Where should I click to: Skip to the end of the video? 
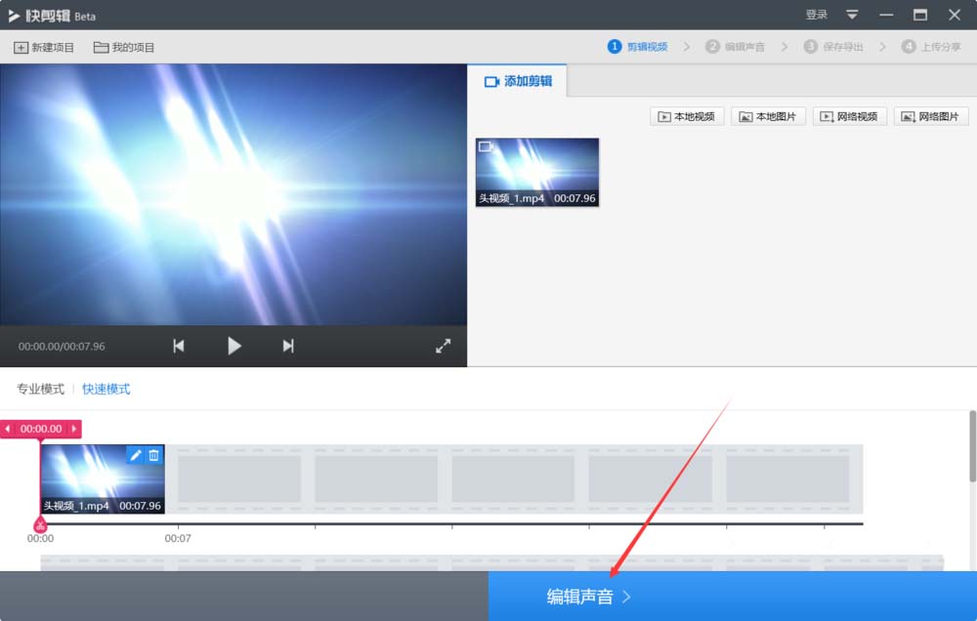pos(288,345)
